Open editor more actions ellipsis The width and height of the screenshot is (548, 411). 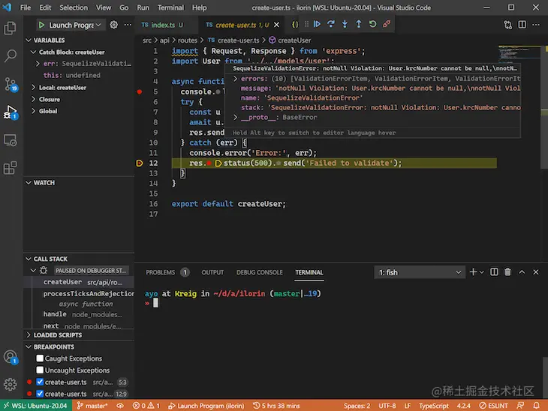click(x=536, y=25)
